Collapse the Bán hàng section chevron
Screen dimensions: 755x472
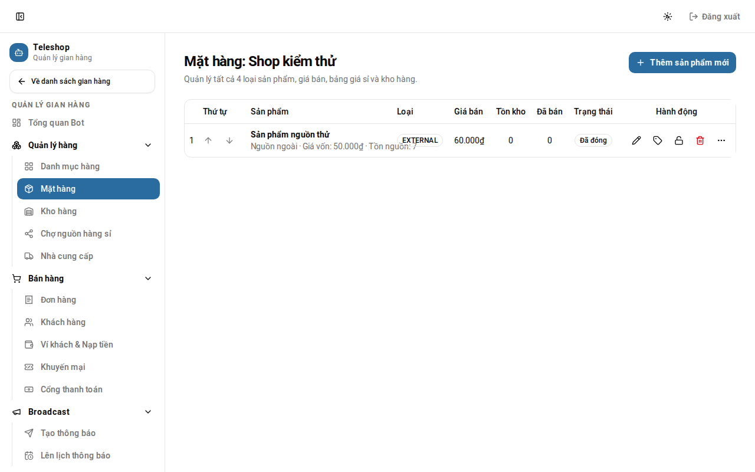(148, 278)
